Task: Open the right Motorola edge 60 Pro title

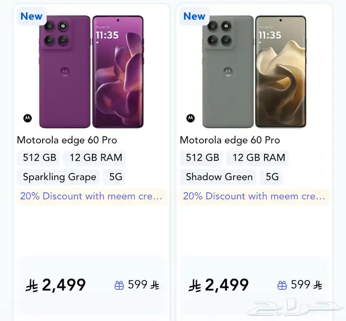Action: coord(230,140)
